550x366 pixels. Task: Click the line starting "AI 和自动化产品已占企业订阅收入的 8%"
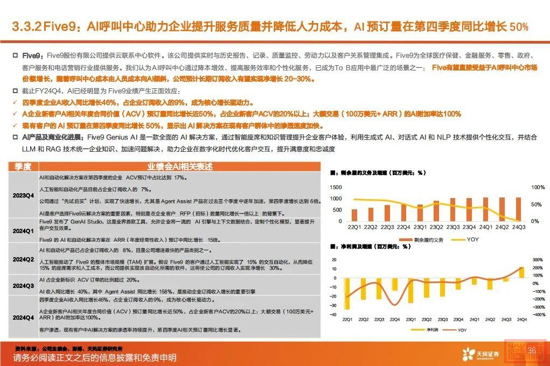[x=126, y=250]
